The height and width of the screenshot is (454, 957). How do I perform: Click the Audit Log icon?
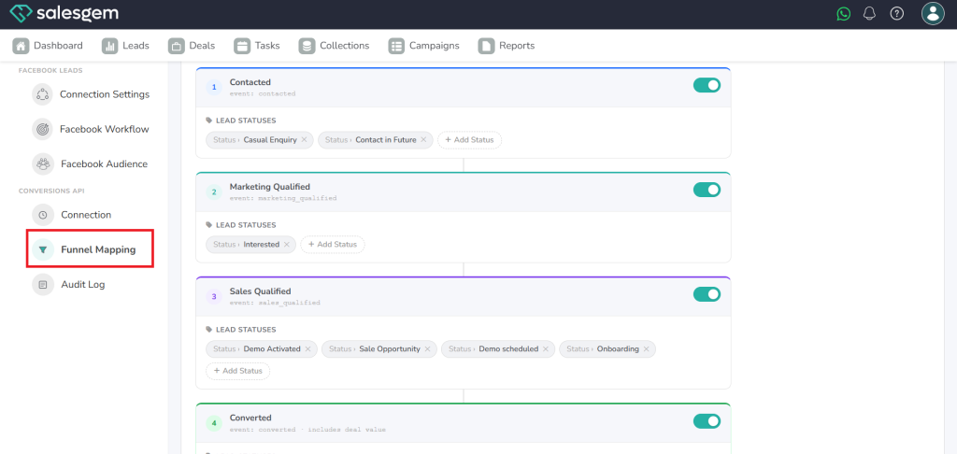pos(43,284)
